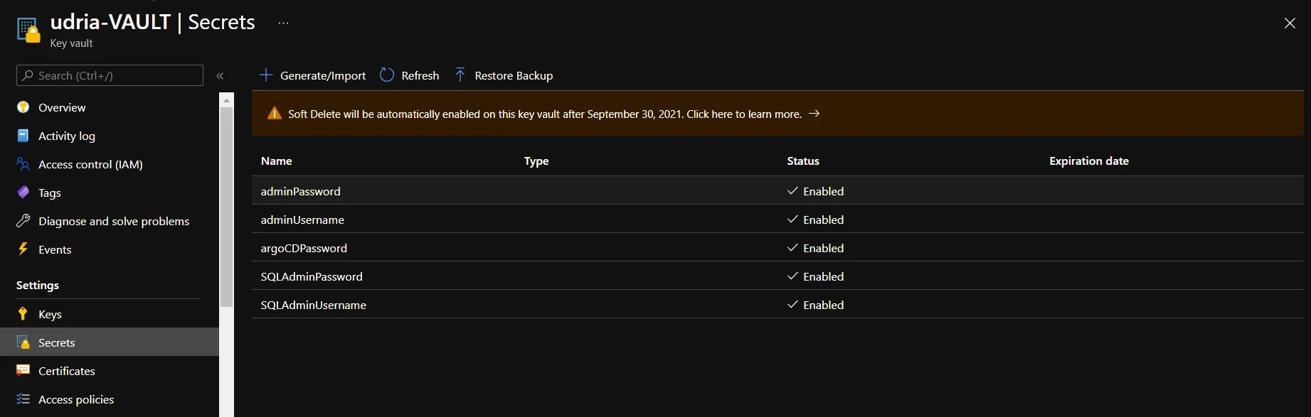
Task: Click the Refresh circular arrow icon
Action: [x=387, y=75]
